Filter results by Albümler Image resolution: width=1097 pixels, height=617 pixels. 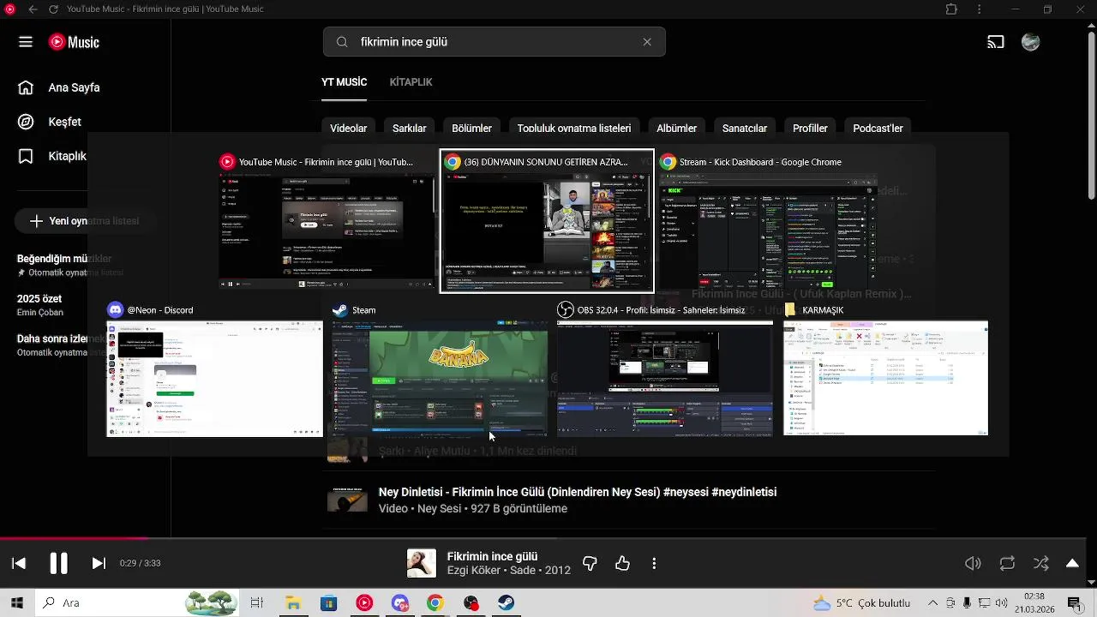(x=677, y=129)
